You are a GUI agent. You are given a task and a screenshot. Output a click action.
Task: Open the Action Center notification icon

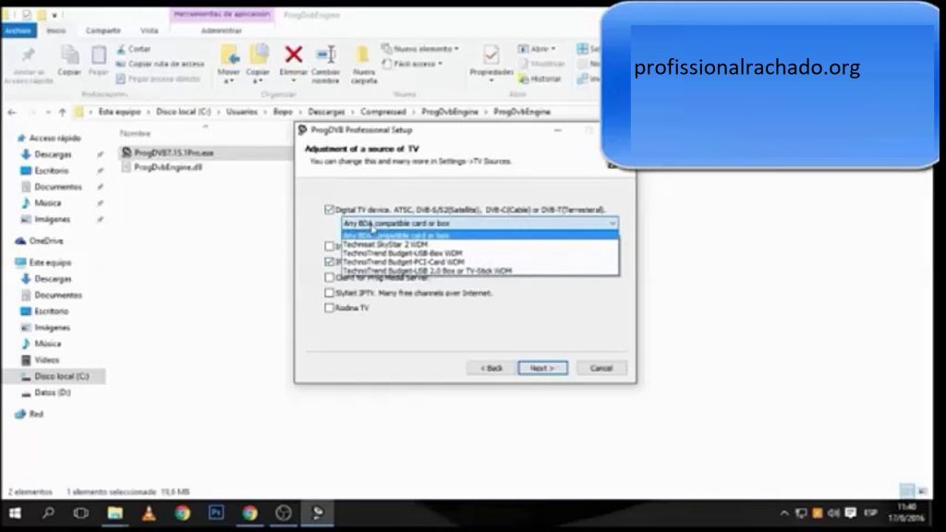click(x=851, y=514)
